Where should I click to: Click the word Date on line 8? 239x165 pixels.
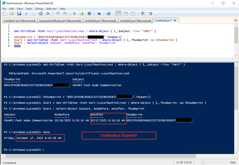(x=17, y=46)
